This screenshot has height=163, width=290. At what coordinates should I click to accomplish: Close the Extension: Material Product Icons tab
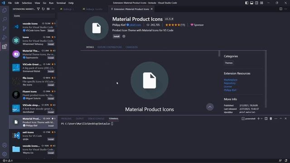152,9
